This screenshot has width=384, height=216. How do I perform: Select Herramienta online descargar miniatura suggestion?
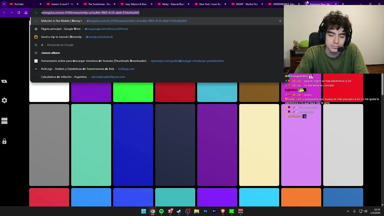pyautogui.click(x=157, y=61)
